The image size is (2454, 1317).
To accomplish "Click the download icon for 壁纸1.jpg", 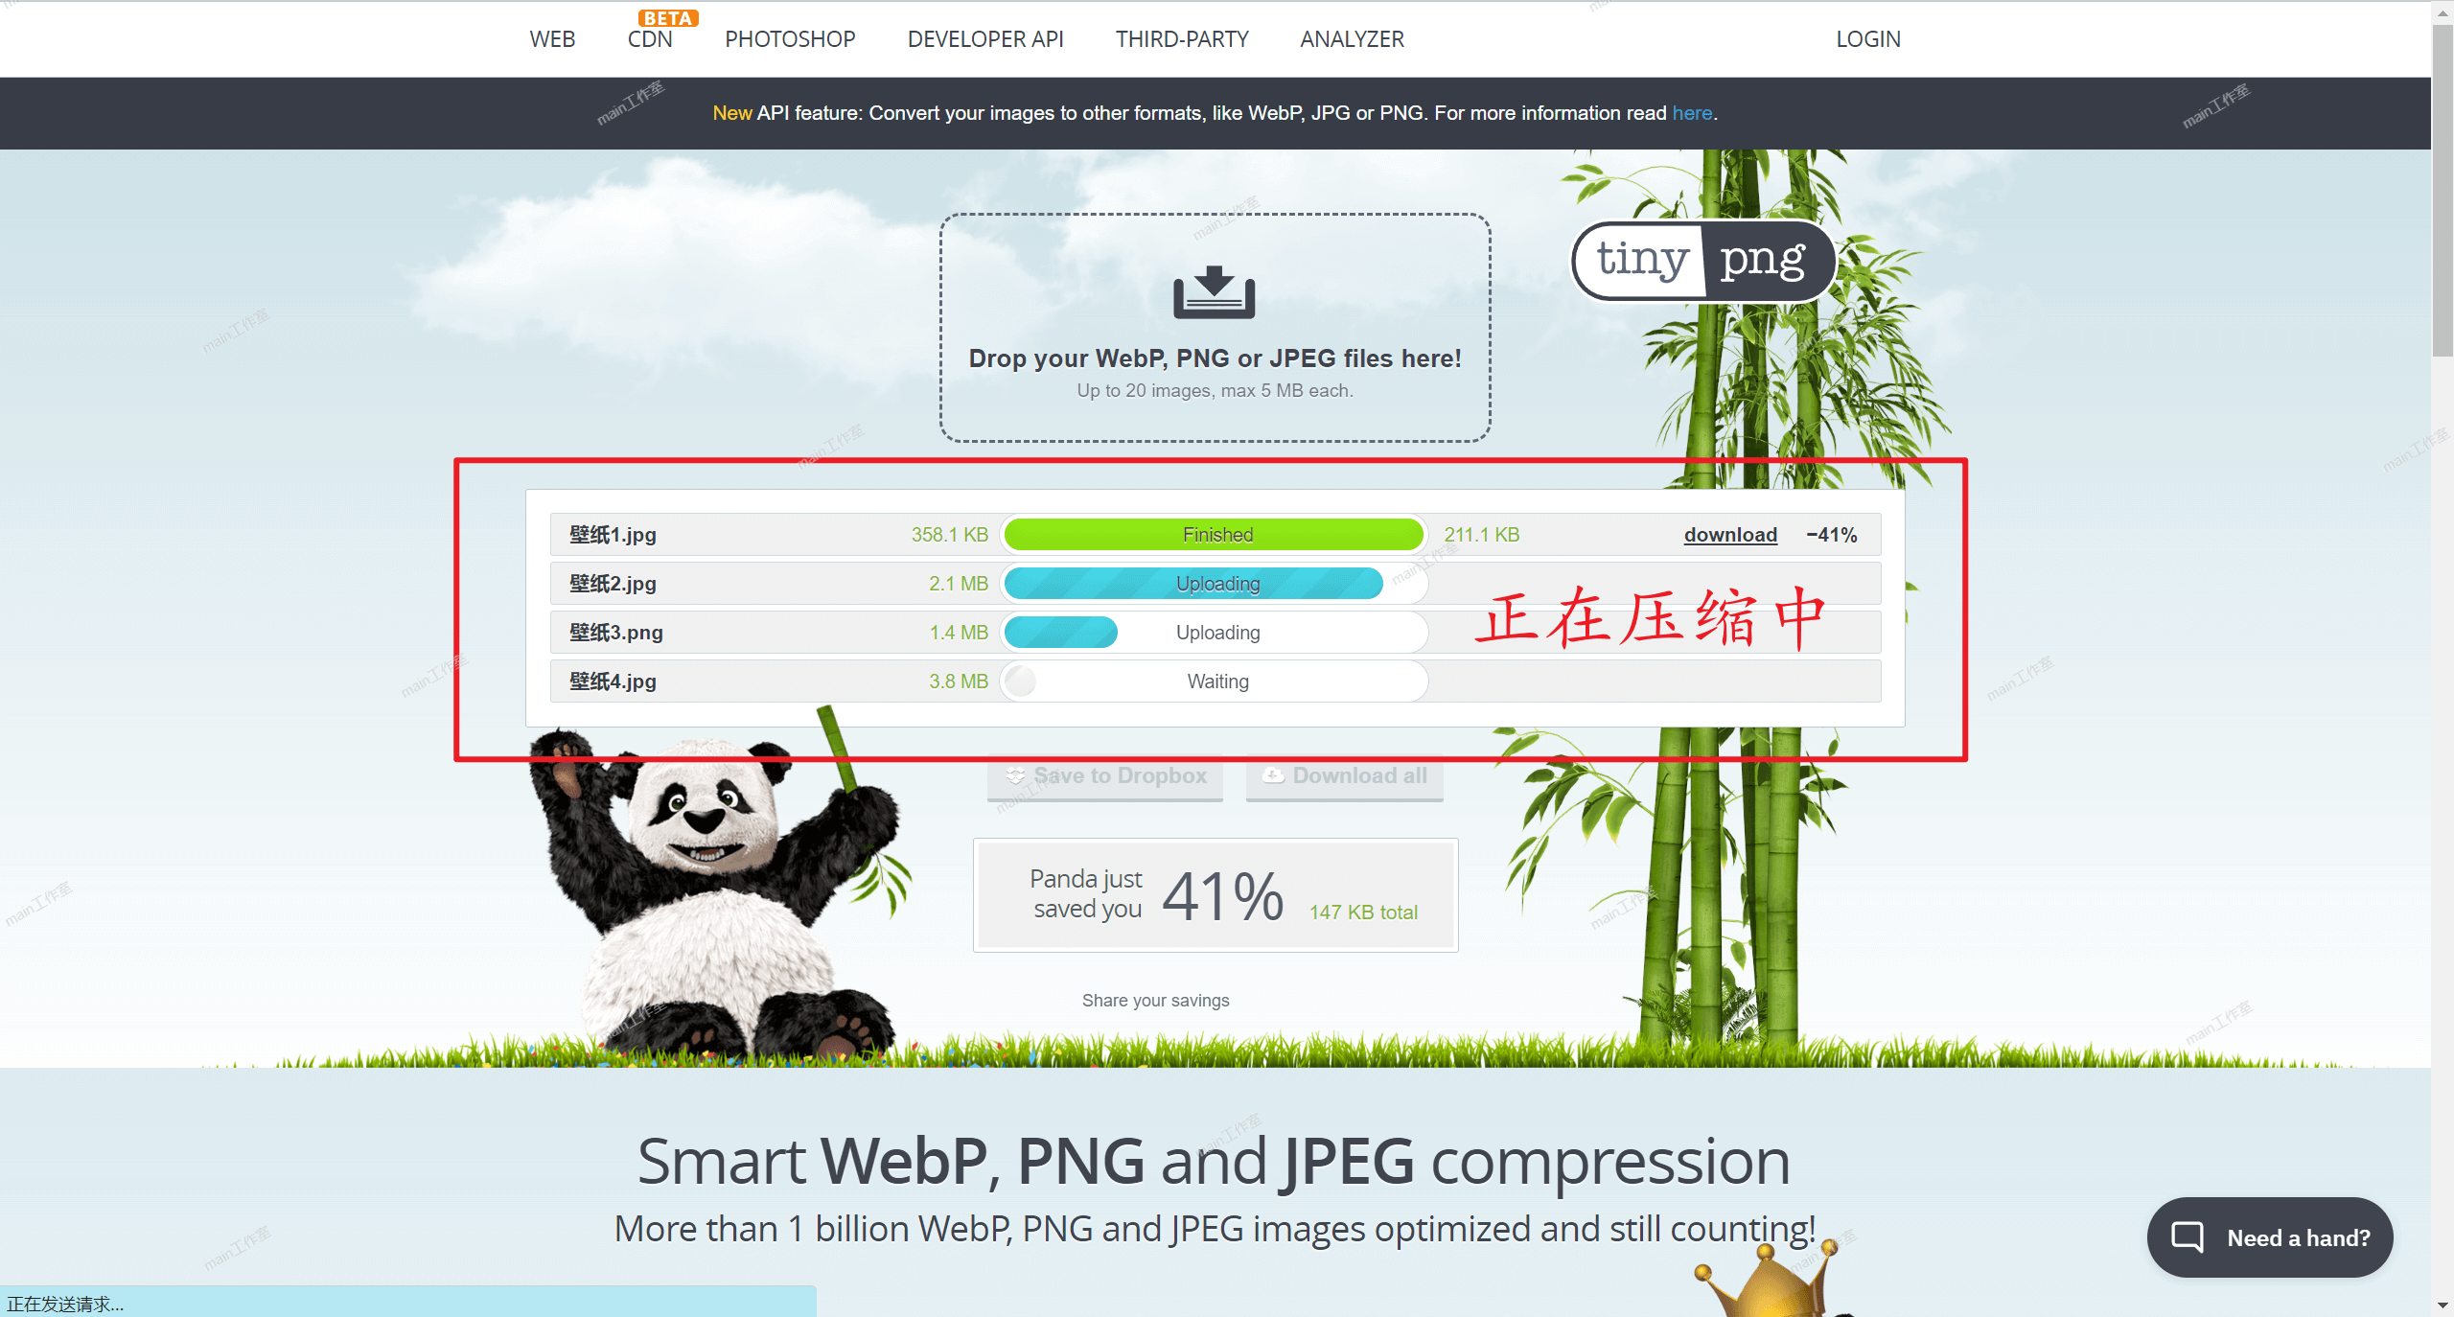I will click(1724, 532).
